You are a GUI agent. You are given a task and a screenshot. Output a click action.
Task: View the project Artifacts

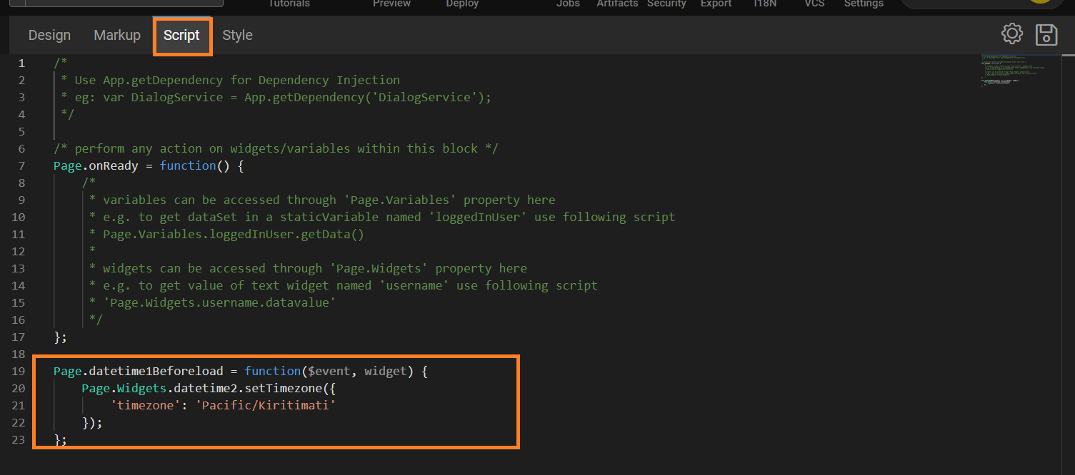[x=616, y=4]
